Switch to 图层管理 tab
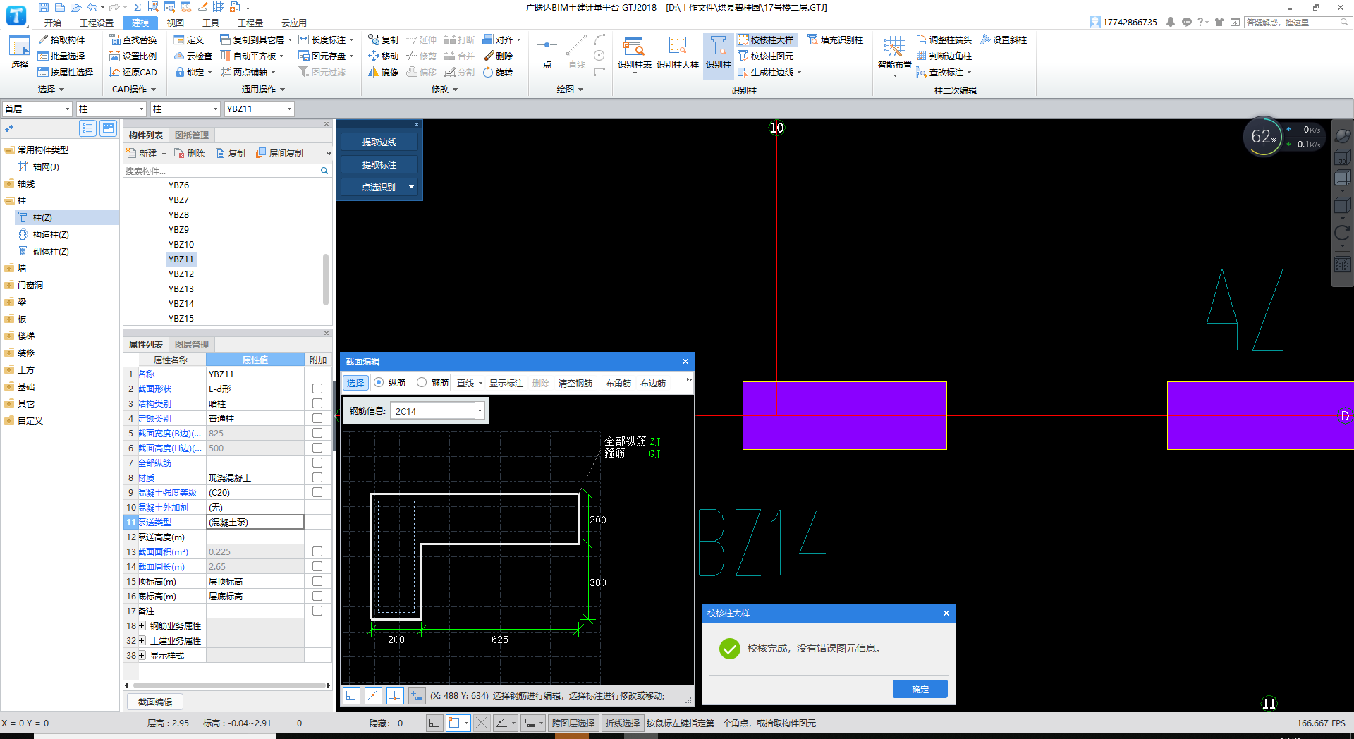The image size is (1354, 739). 192,345
